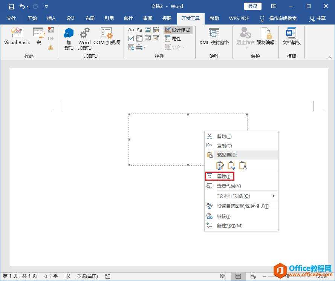This screenshot has width=335, height=281.
Task: Open the undo history dropdown arrow
Action: (x=28, y=7)
